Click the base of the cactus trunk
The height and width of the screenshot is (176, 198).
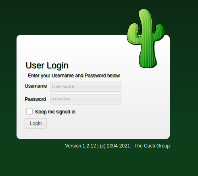point(148,61)
